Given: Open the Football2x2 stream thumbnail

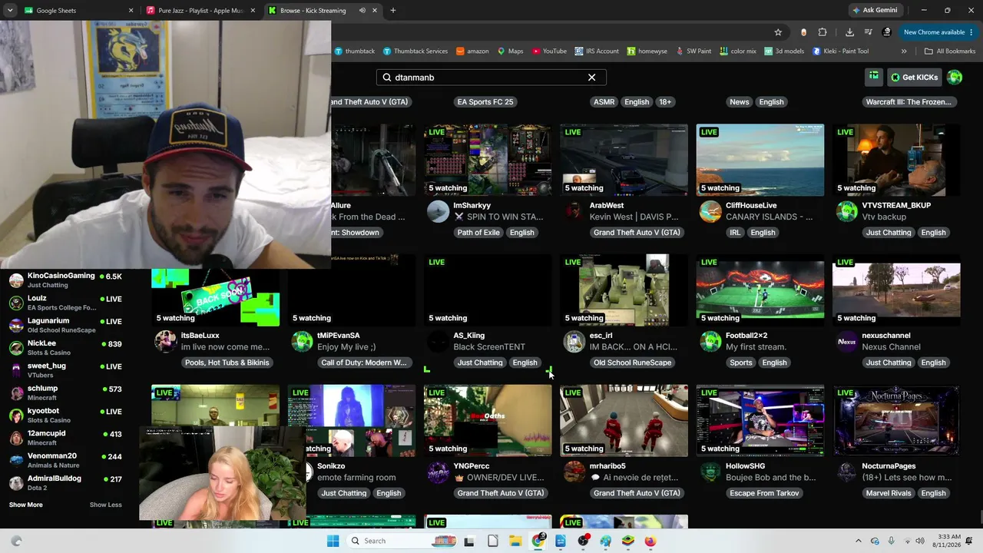Looking at the screenshot, I should (x=760, y=290).
